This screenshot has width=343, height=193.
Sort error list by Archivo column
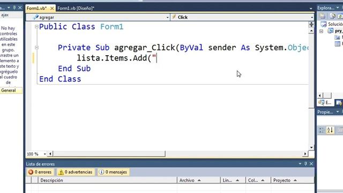(x=198, y=180)
